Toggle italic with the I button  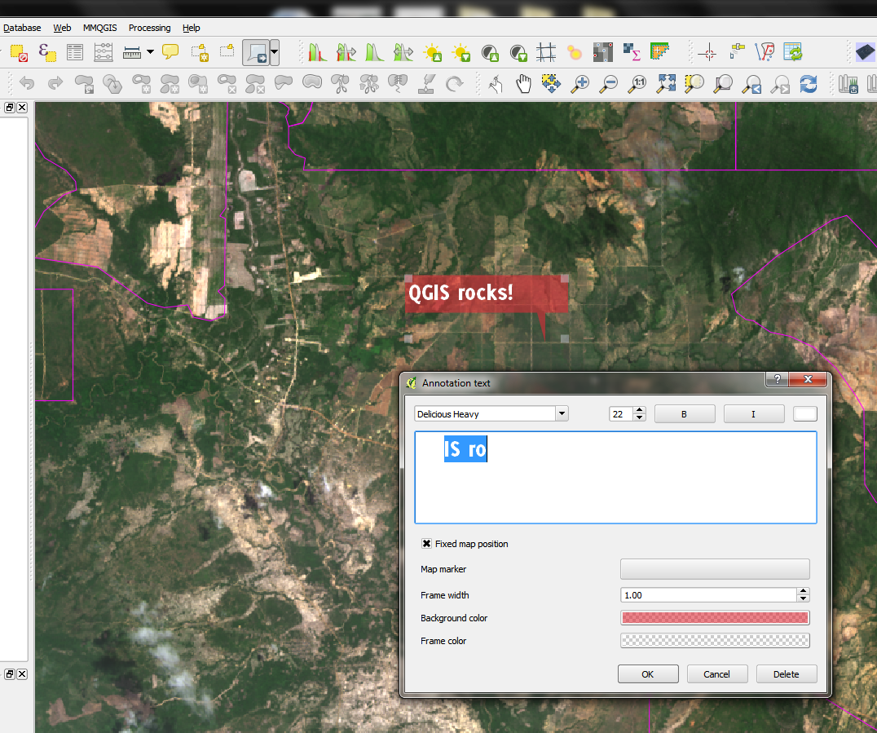(x=753, y=414)
